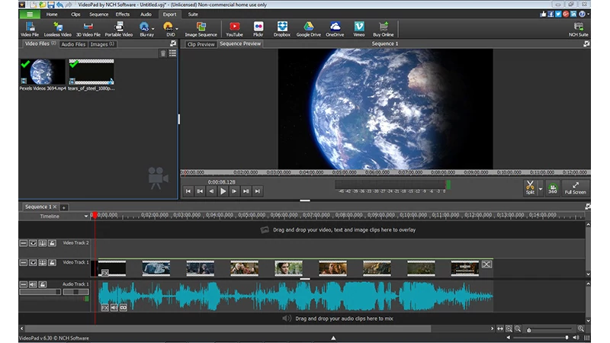Open the Effects ribbon tab
This screenshot has height=343, width=610.
click(123, 14)
